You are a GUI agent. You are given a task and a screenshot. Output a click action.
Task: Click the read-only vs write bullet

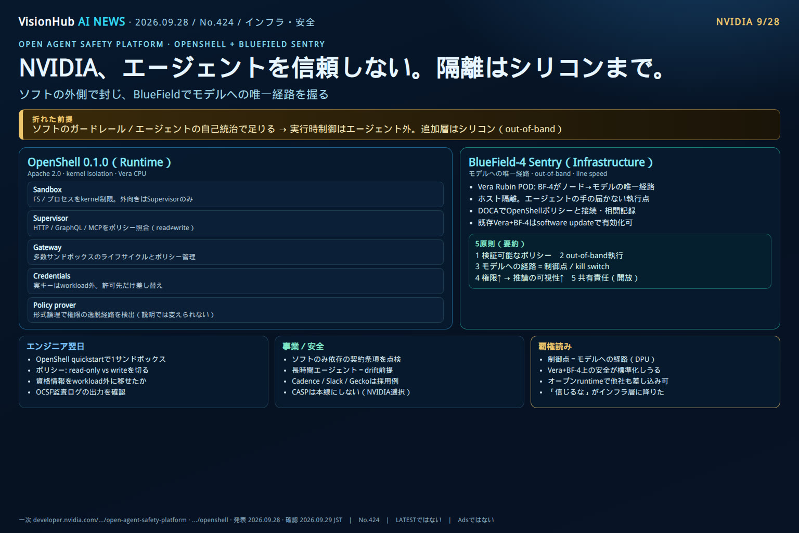click(92, 370)
